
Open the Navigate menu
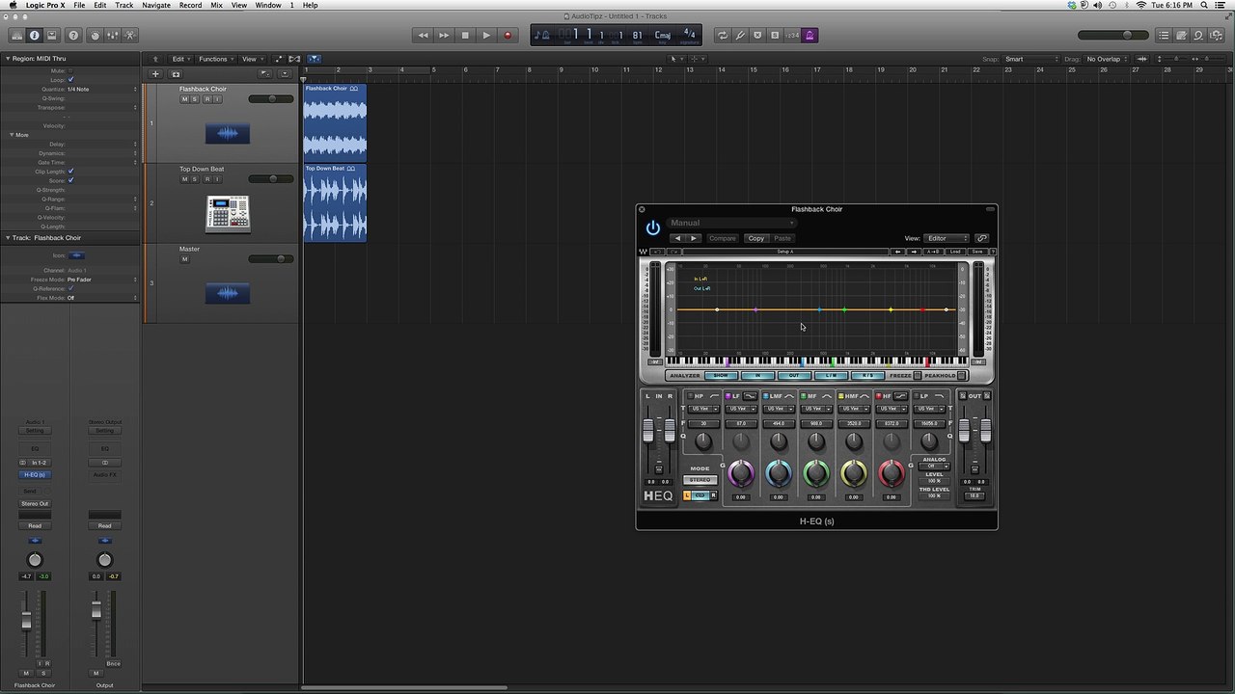pos(156,5)
